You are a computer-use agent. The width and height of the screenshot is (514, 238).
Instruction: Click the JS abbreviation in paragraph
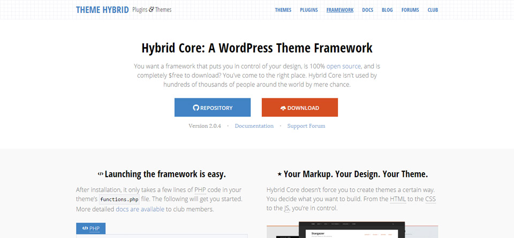[286, 209]
